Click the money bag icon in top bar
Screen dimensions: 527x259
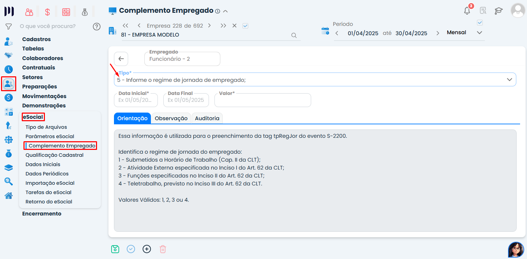pyautogui.click(x=85, y=12)
